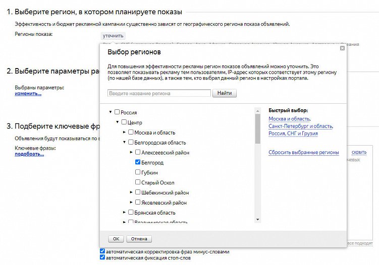Expand the Брянская область node
Viewport: 379px width, 265px height.
pyautogui.click(x=125, y=213)
